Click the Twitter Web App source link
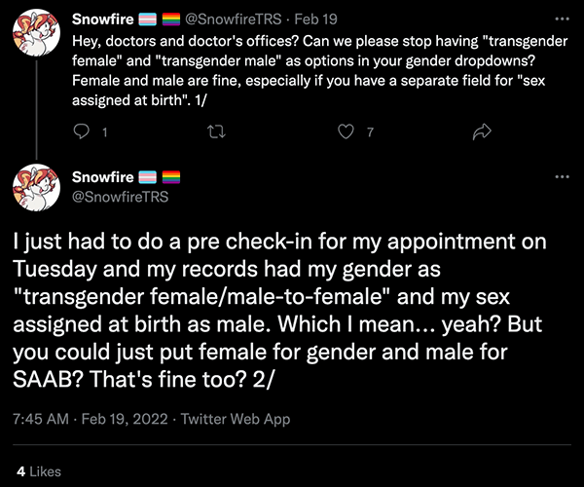This screenshot has width=584, height=487. click(x=236, y=419)
